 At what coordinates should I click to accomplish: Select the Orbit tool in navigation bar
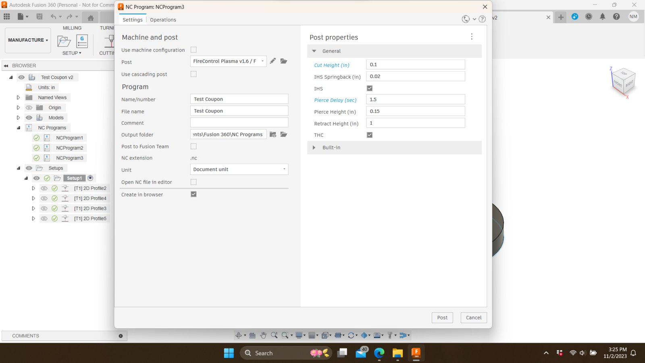pyautogui.click(x=239, y=335)
